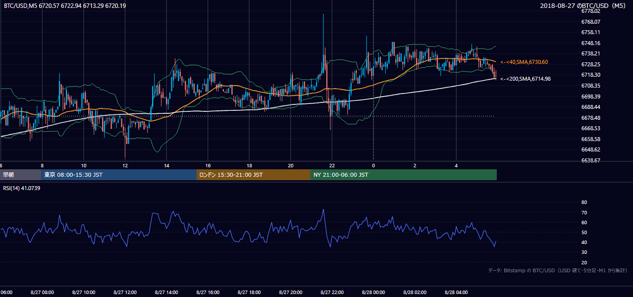Viewport: 633px width, 297px height.
Task: Click price axis value 6738.21
Action: point(590,53)
